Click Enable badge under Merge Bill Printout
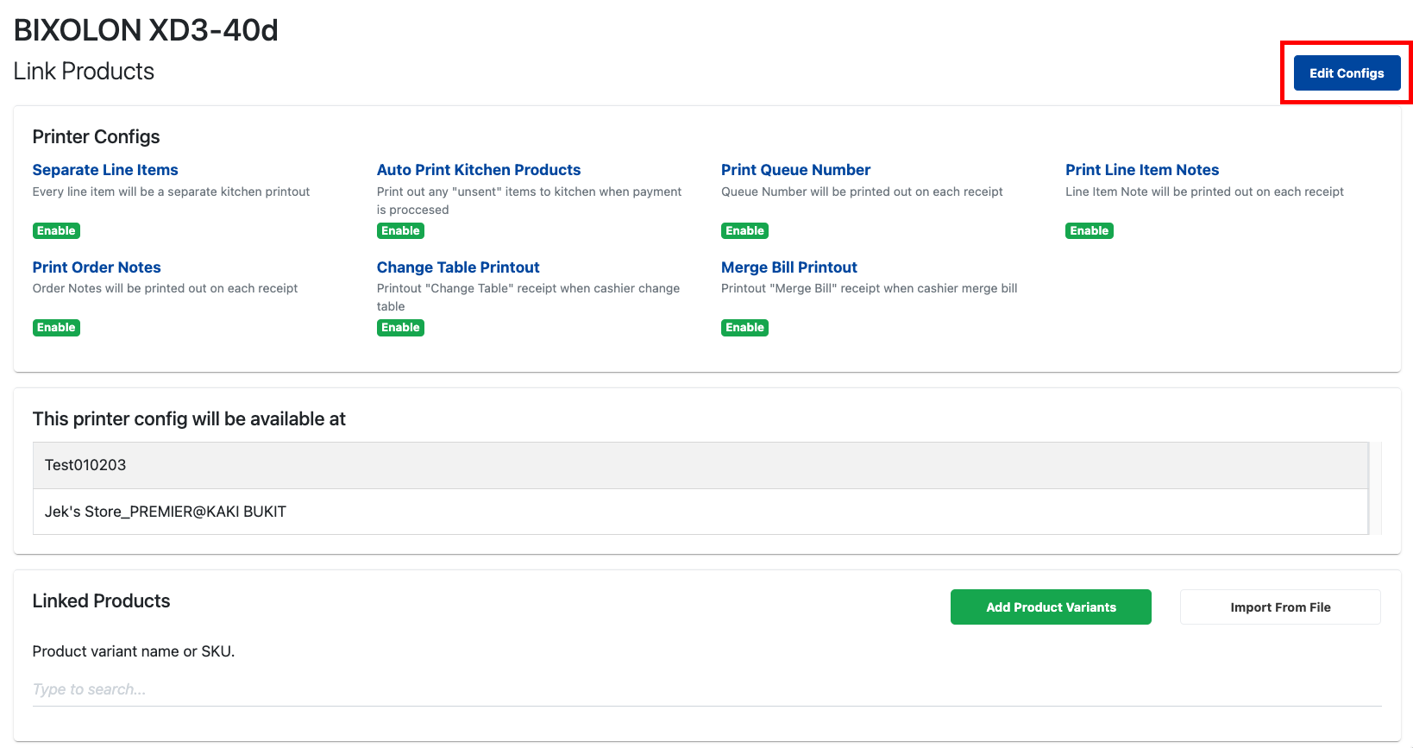 pos(744,328)
